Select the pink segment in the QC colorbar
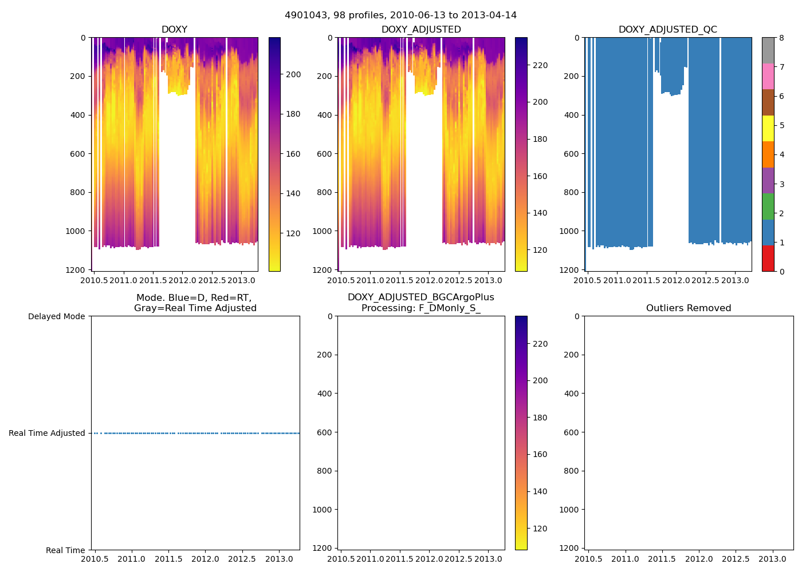The width and height of the screenshot is (802, 572). coord(768,76)
